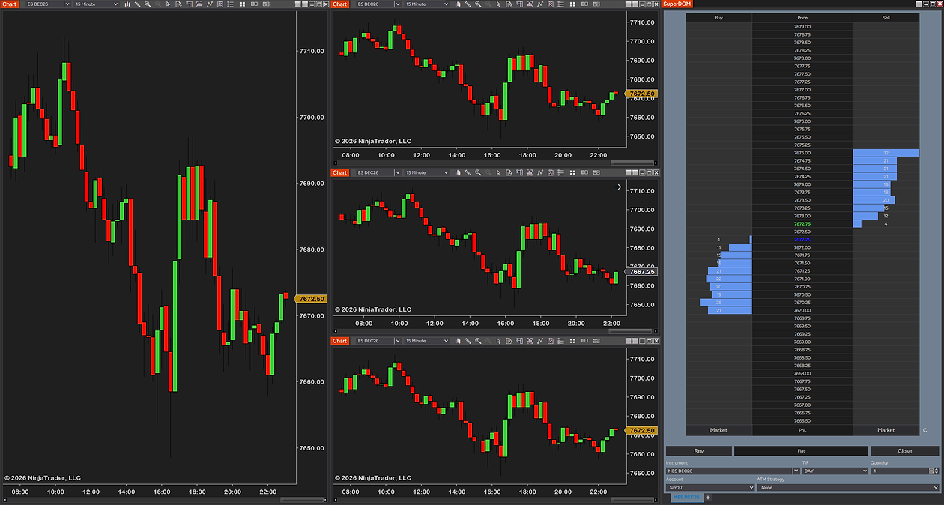Click the buy size bar showing 25
This screenshot has height=505, width=944.
coord(725,303)
